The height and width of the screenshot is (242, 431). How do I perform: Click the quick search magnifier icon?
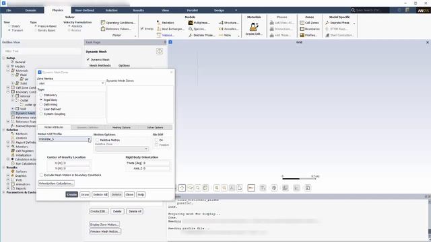pyautogui.click(x=353, y=10)
